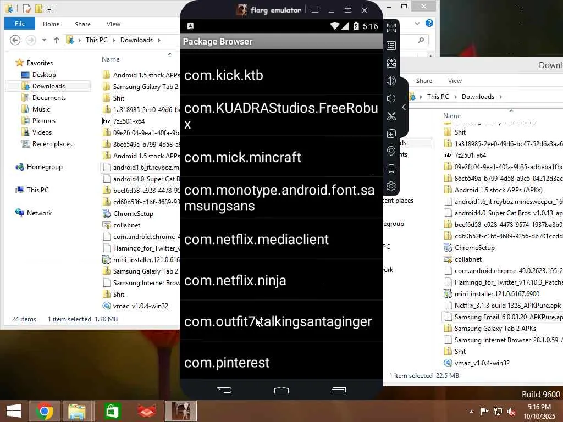Click Downloads in right Explorer address bar

pyautogui.click(x=478, y=97)
